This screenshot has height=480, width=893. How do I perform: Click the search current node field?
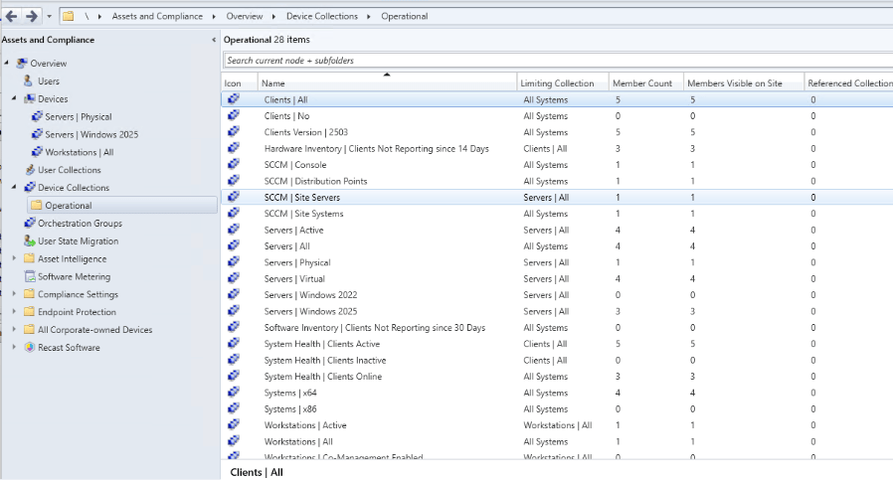coord(557,61)
